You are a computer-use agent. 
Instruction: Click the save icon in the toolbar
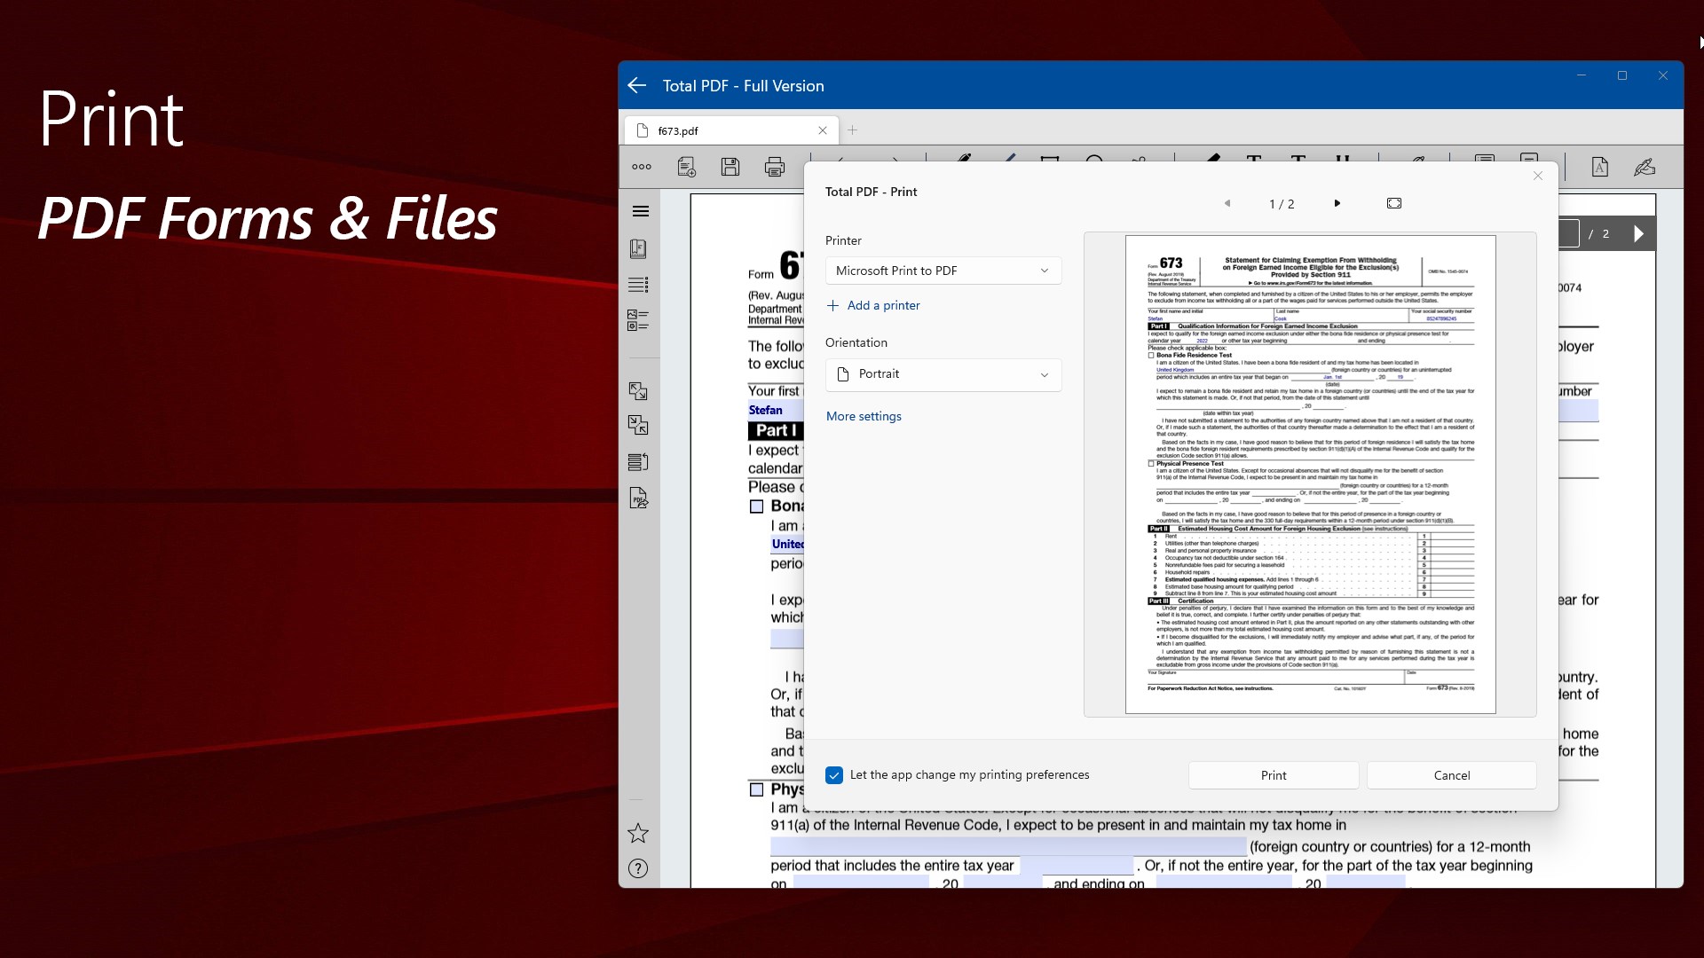(730, 166)
